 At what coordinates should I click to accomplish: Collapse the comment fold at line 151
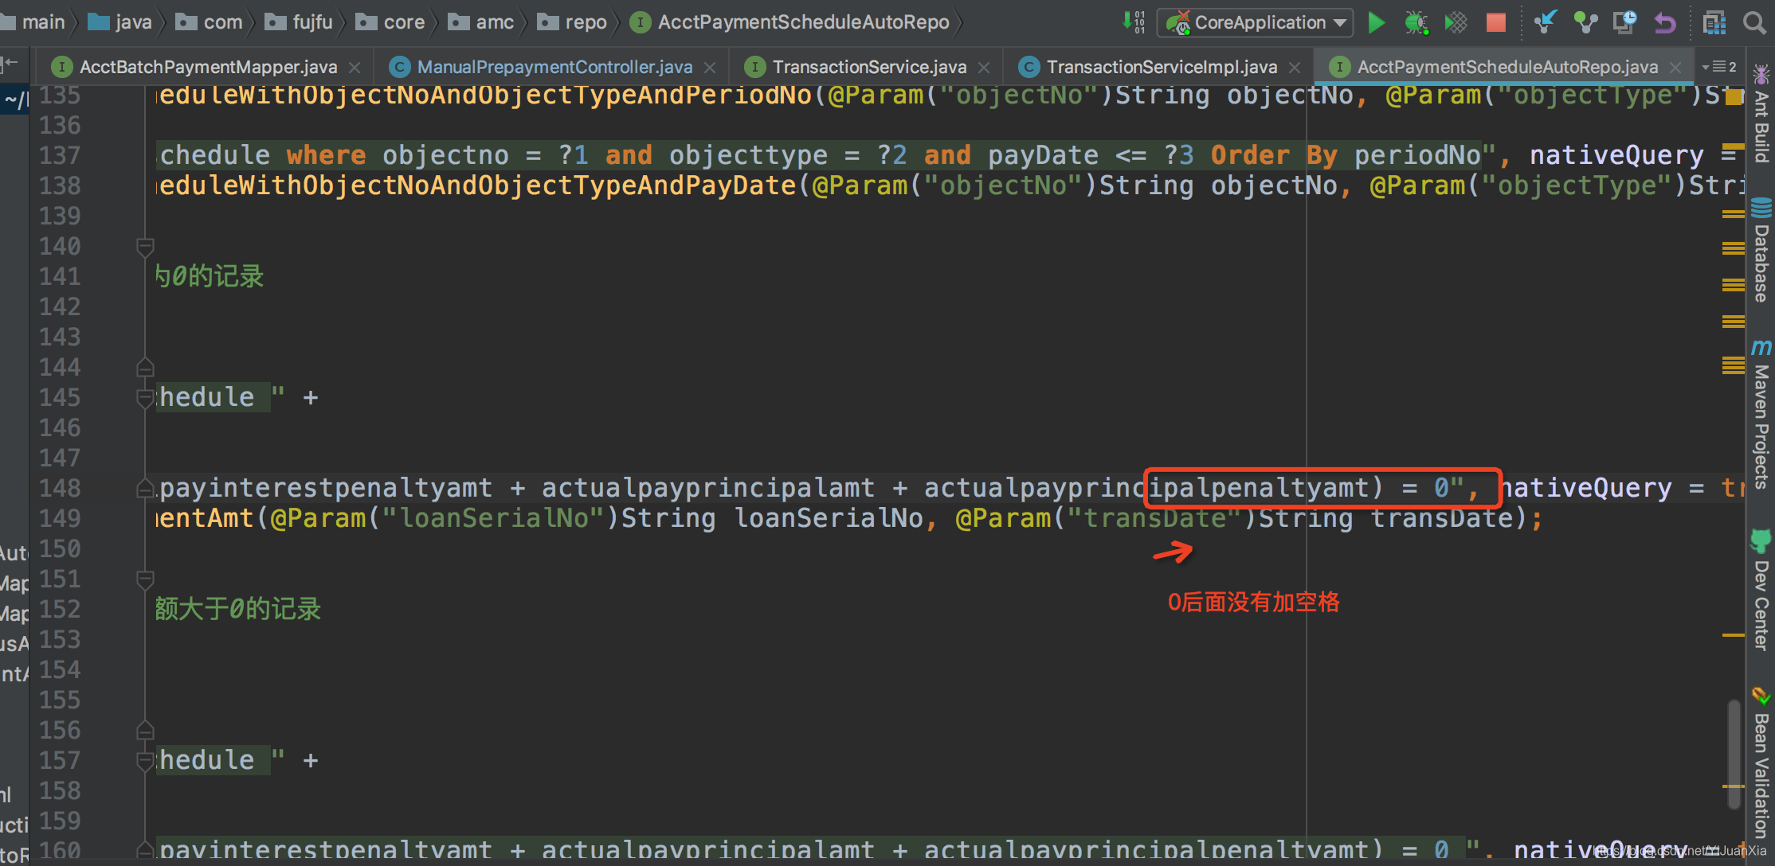click(145, 580)
